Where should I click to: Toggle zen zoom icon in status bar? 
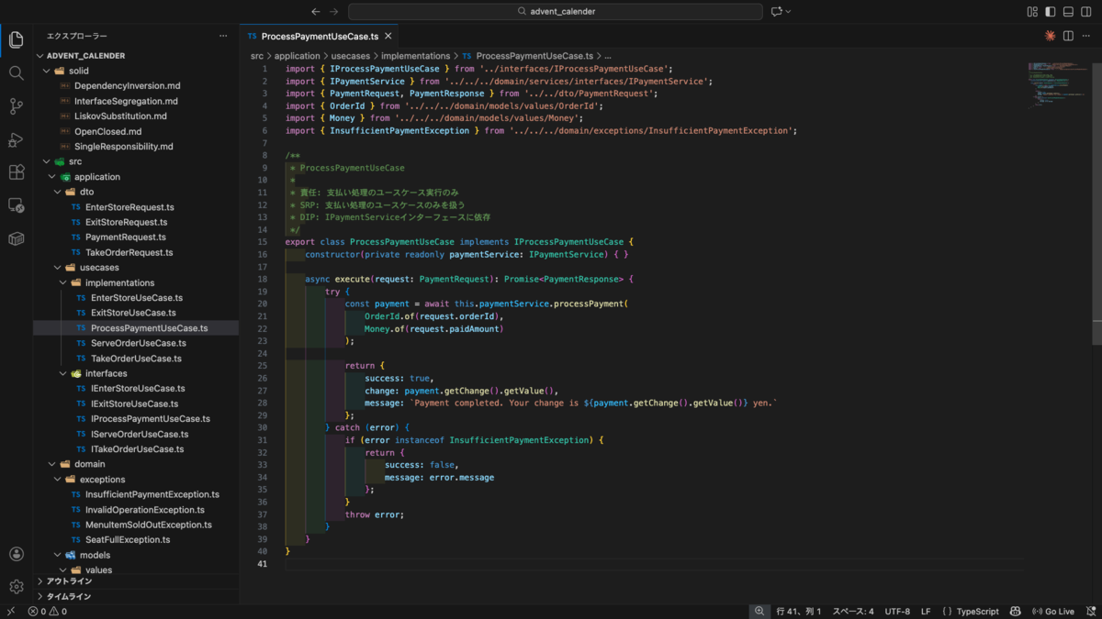point(759,611)
